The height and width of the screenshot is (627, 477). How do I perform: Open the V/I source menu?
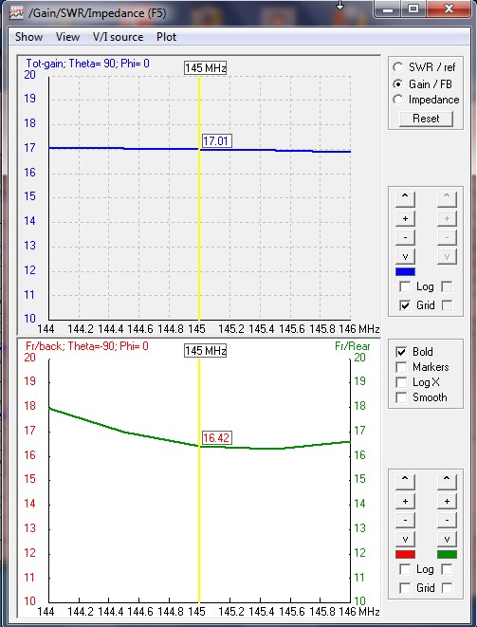(118, 37)
